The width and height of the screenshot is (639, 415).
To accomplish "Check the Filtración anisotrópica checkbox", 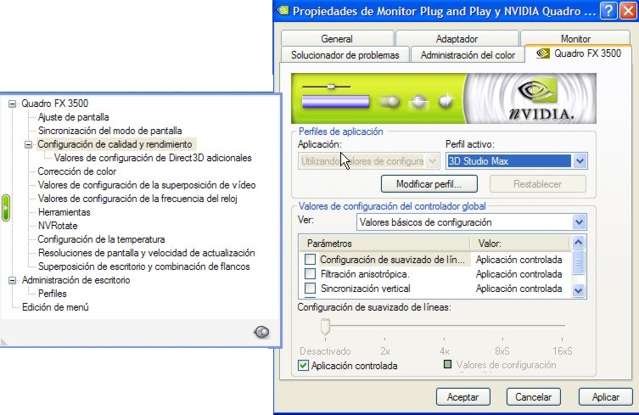I will pyautogui.click(x=310, y=273).
